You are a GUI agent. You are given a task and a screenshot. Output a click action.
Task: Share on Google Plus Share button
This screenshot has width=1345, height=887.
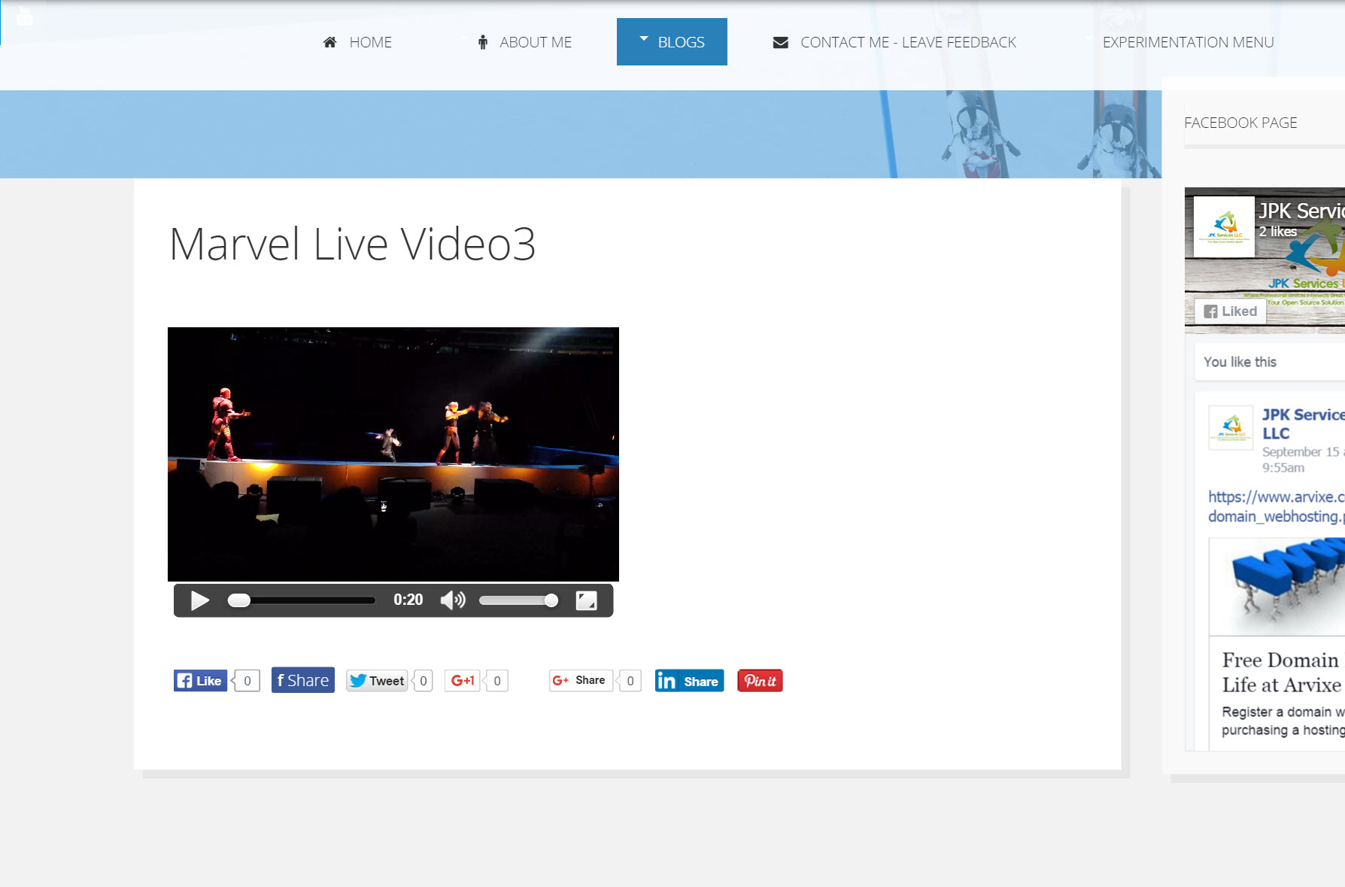[581, 680]
